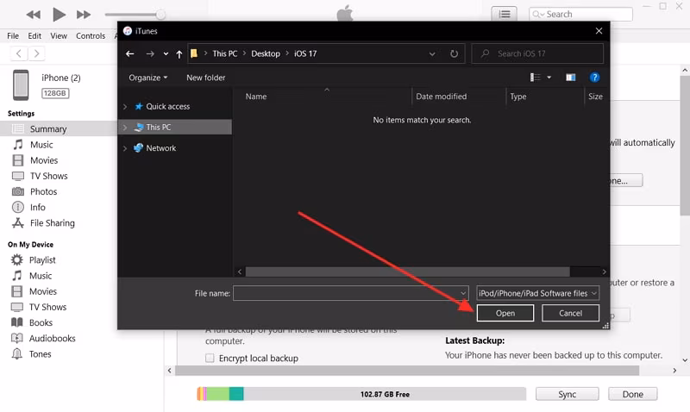Create a New folder
Image resolution: width=690 pixels, height=412 pixels.
[x=205, y=78]
